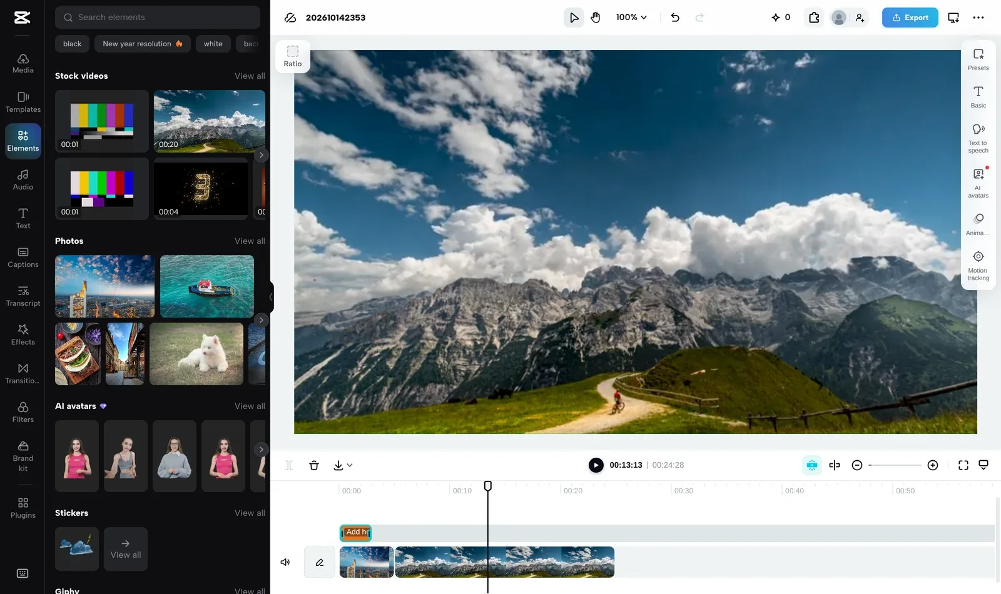1001x594 pixels.
Task: Play the video preview
Action: point(596,465)
